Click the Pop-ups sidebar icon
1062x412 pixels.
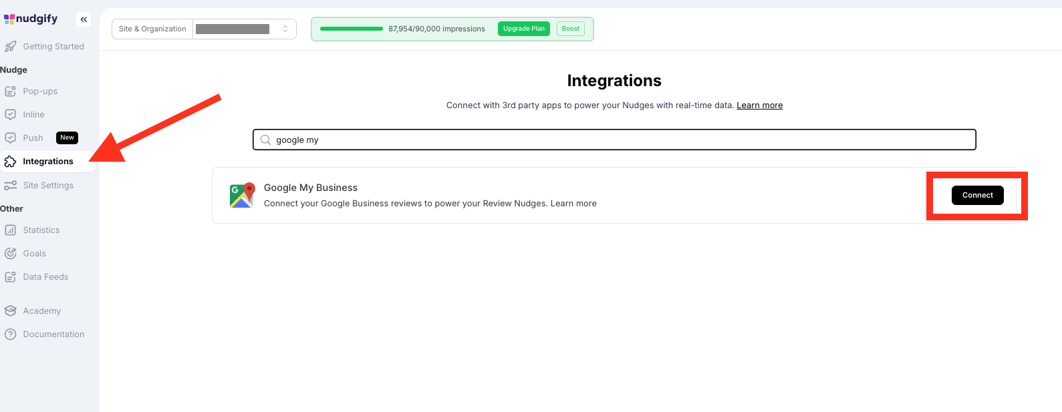tap(10, 91)
